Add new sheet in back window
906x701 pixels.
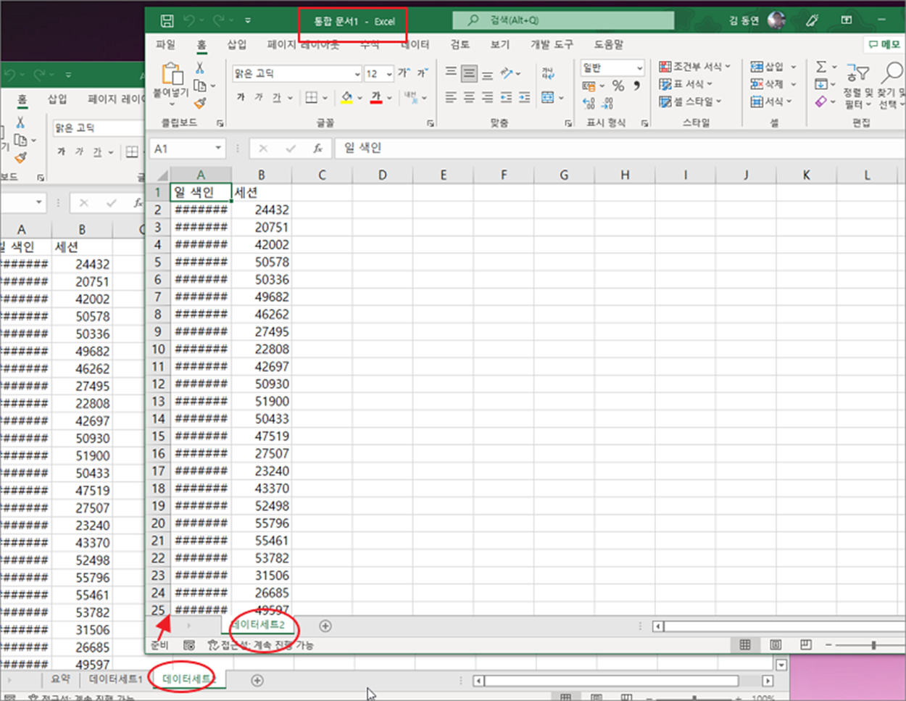(x=257, y=680)
